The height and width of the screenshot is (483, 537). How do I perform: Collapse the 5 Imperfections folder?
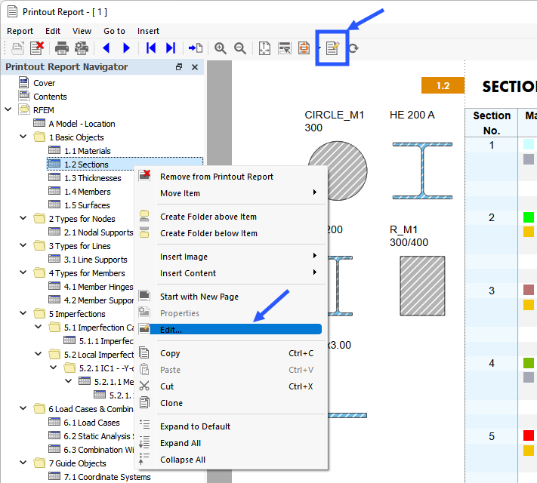[x=23, y=313]
